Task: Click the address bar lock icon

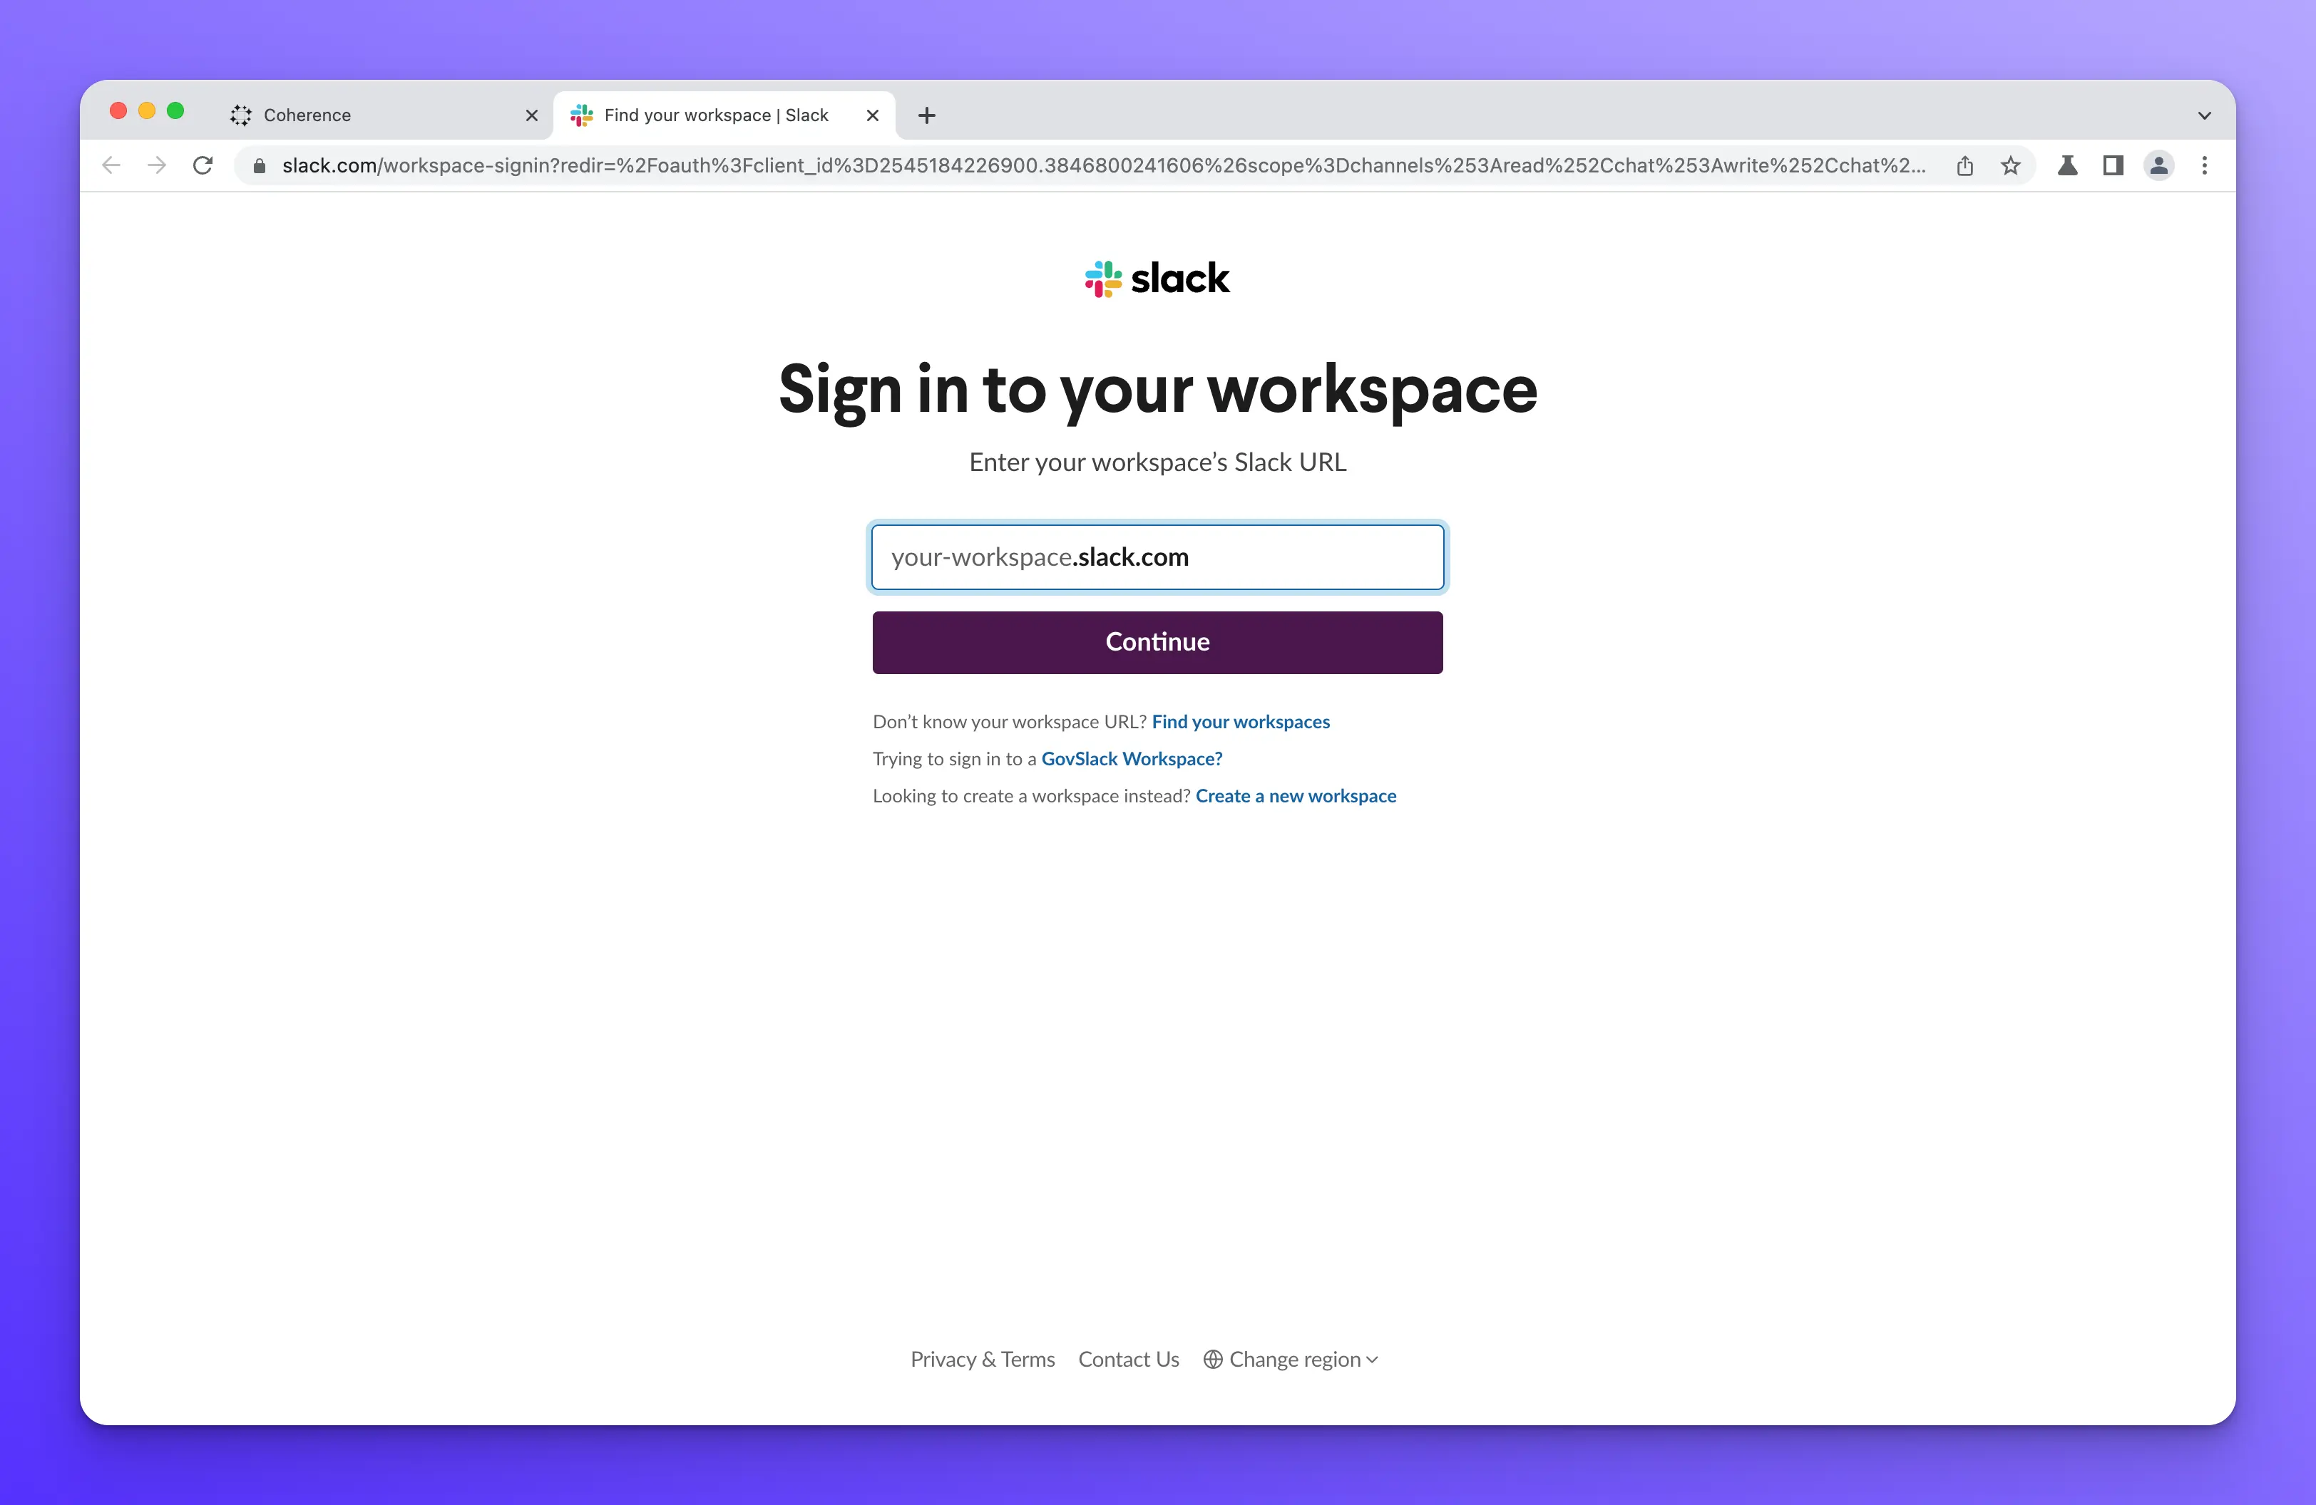Action: click(262, 165)
